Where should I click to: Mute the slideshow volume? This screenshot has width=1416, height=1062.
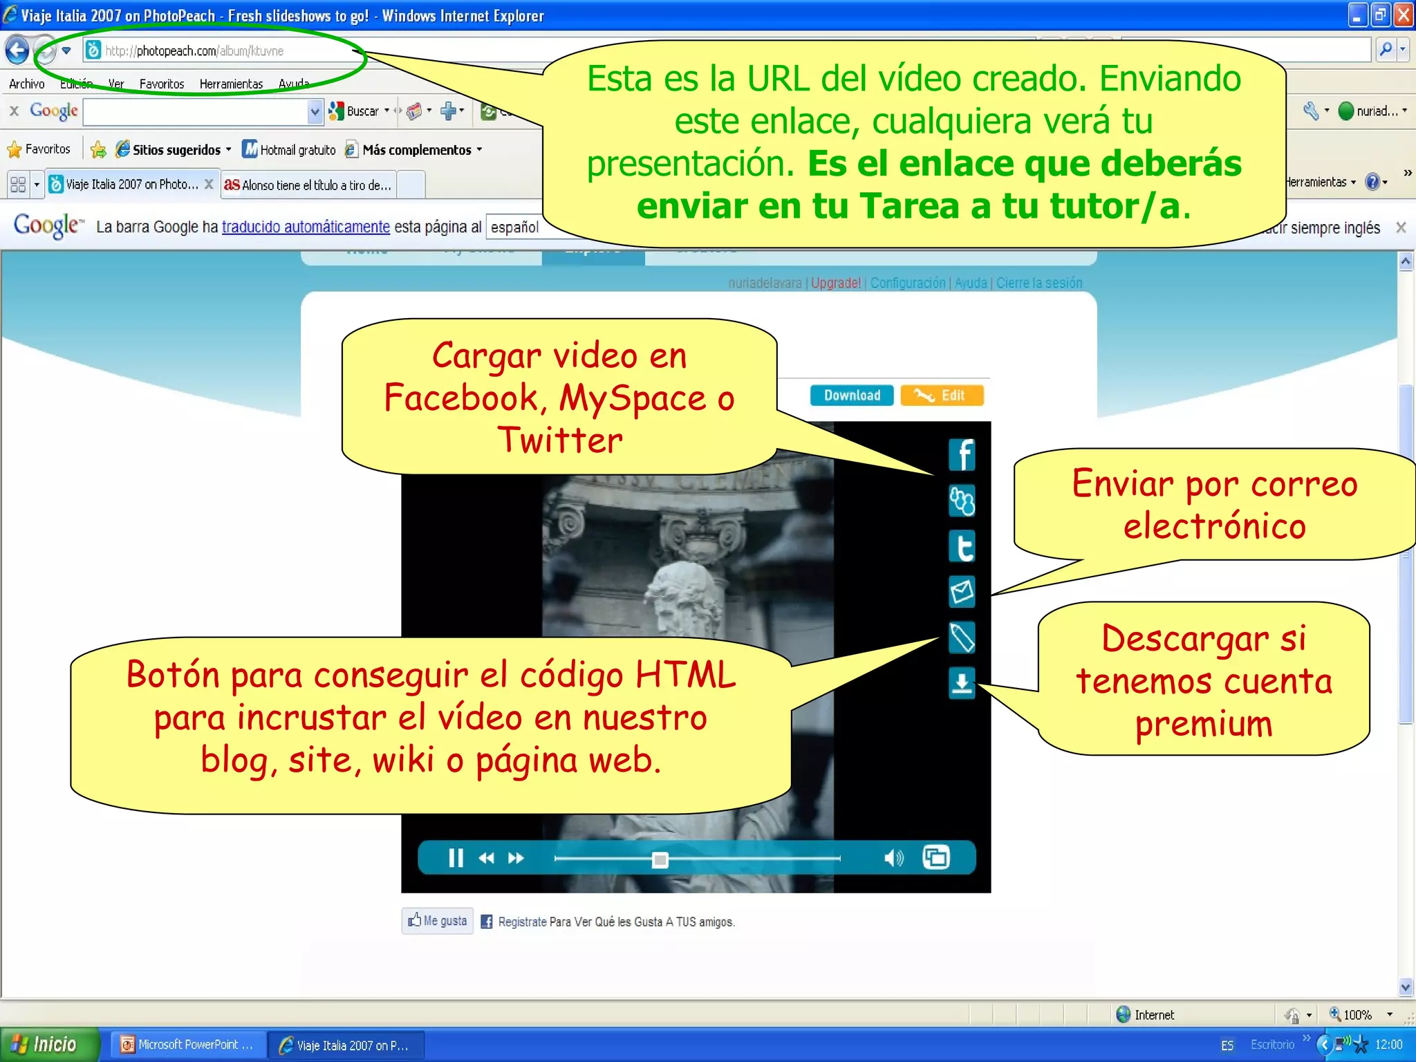(893, 858)
